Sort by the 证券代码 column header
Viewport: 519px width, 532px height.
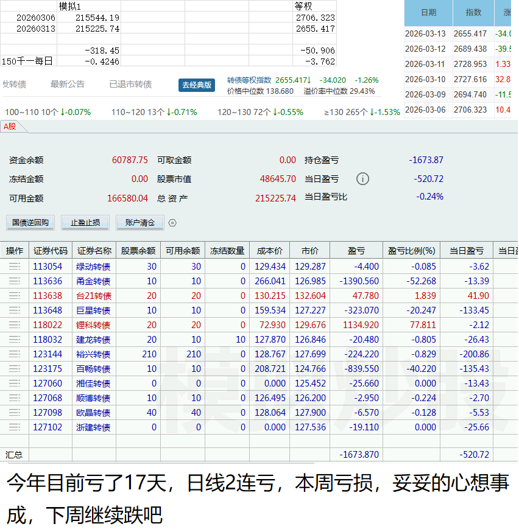click(51, 251)
